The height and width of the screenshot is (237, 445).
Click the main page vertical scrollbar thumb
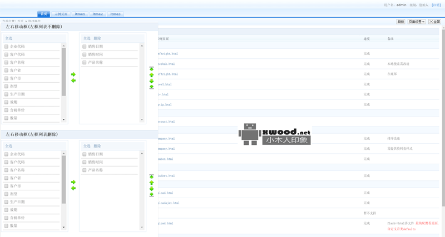tap(443, 118)
